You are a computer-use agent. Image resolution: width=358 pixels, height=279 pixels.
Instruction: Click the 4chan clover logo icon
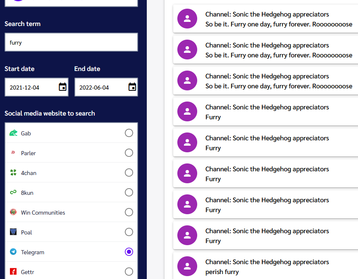pos(13,173)
